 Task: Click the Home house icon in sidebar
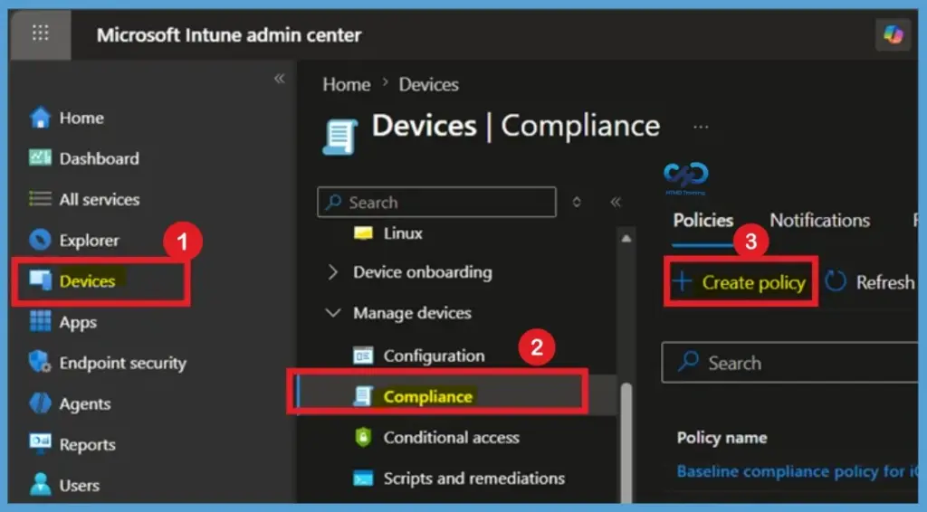tap(40, 118)
